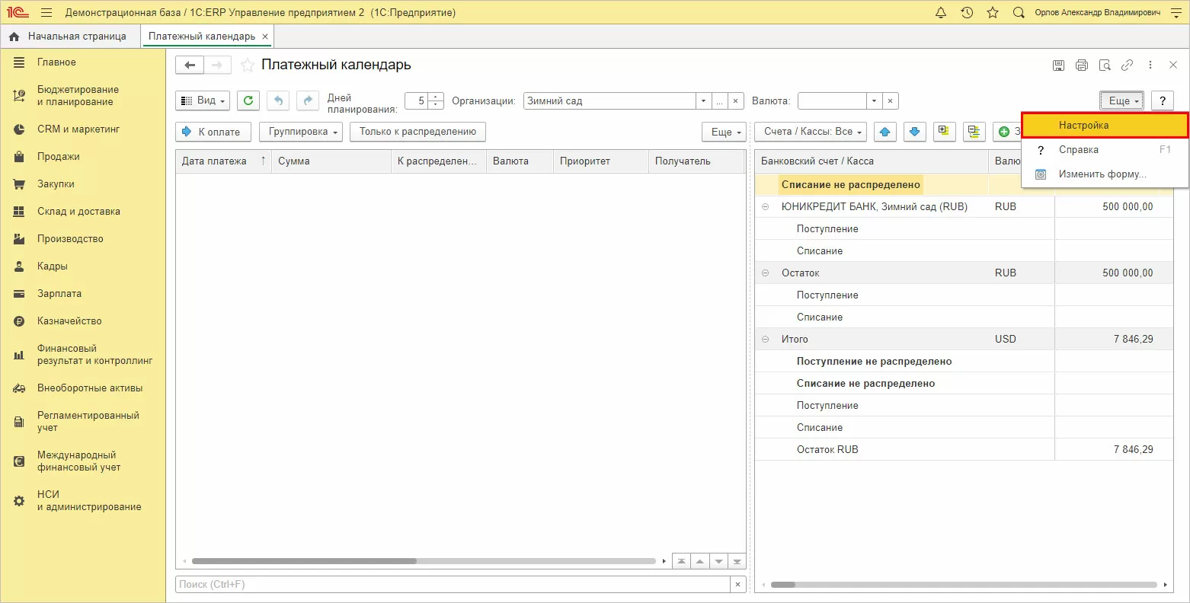
Task: Click the collapse all groups icon
Action: [974, 132]
